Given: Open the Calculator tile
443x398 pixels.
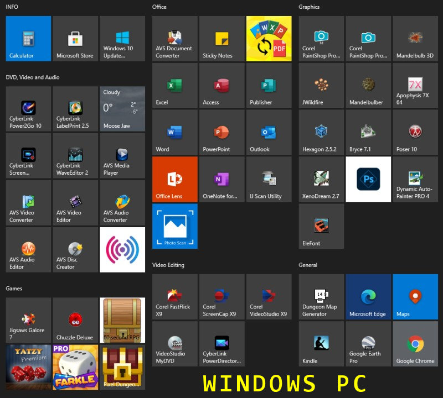Looking at the screenshot, I should [x=28, y=38].
